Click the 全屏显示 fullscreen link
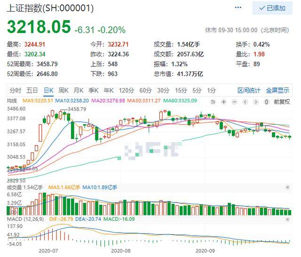301x257 pixels. (x=277, y=90)
